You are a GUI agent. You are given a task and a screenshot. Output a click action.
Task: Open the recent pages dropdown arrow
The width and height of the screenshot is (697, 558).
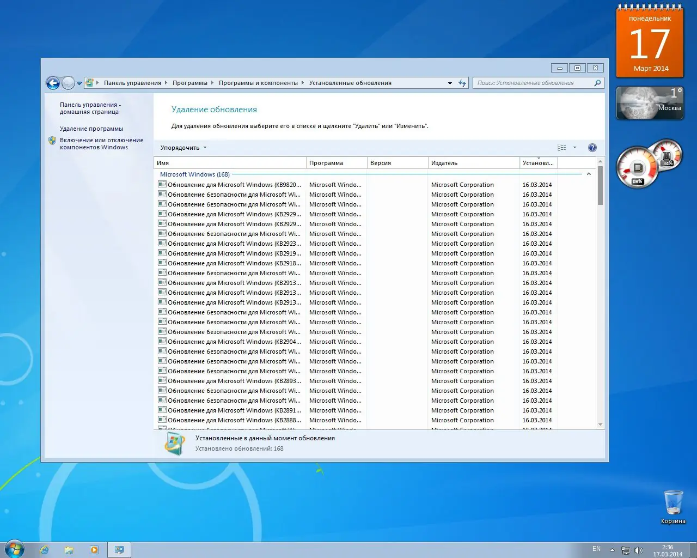coord(79,83)
